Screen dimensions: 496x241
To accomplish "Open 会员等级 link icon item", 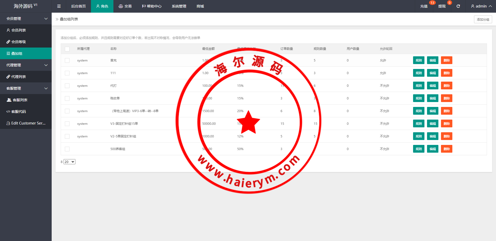I will point(16,42).
